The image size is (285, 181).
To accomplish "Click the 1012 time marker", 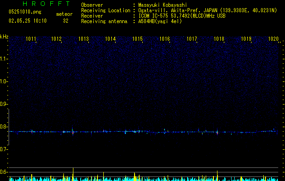I will (x=56, y=39).
